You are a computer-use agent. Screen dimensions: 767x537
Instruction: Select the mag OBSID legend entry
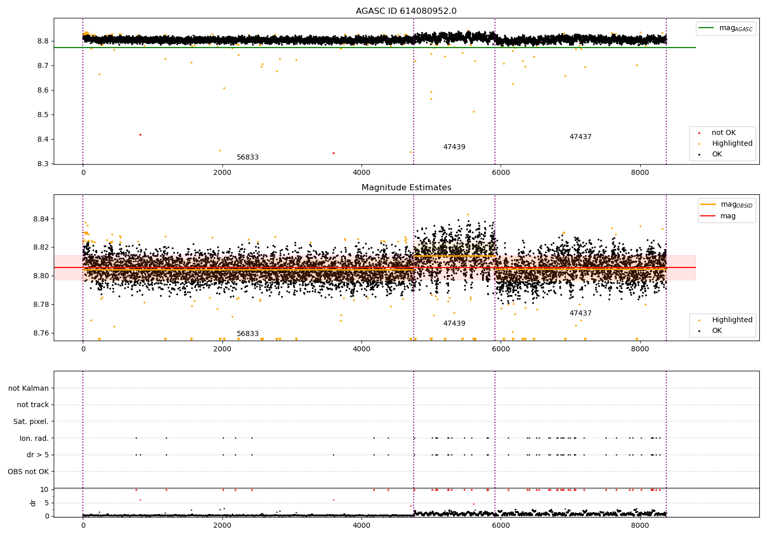point(727,205)
